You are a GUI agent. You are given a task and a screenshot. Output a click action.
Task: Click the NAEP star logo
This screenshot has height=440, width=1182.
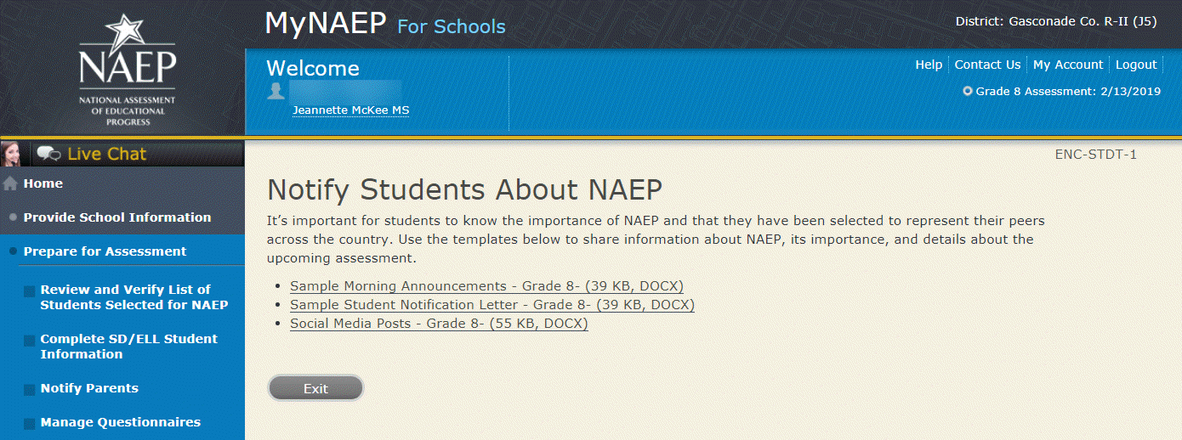pyautogui.click(x=128, y=71)
